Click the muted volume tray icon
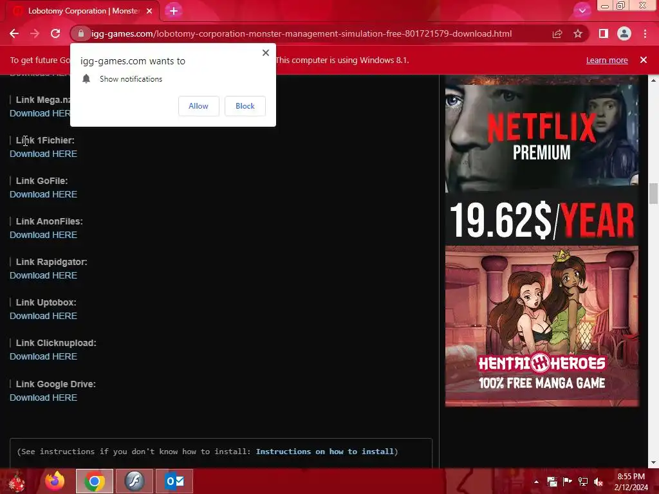The width and height of the screenshot is (659, 494). (x=599, y=482)
